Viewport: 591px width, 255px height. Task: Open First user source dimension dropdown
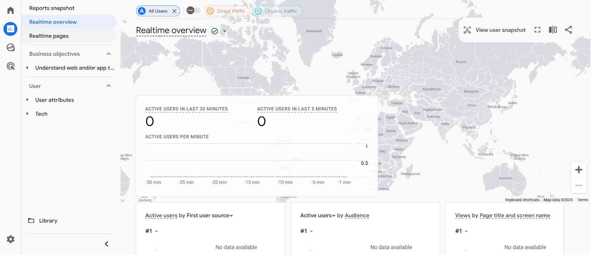tap(210, 216)
